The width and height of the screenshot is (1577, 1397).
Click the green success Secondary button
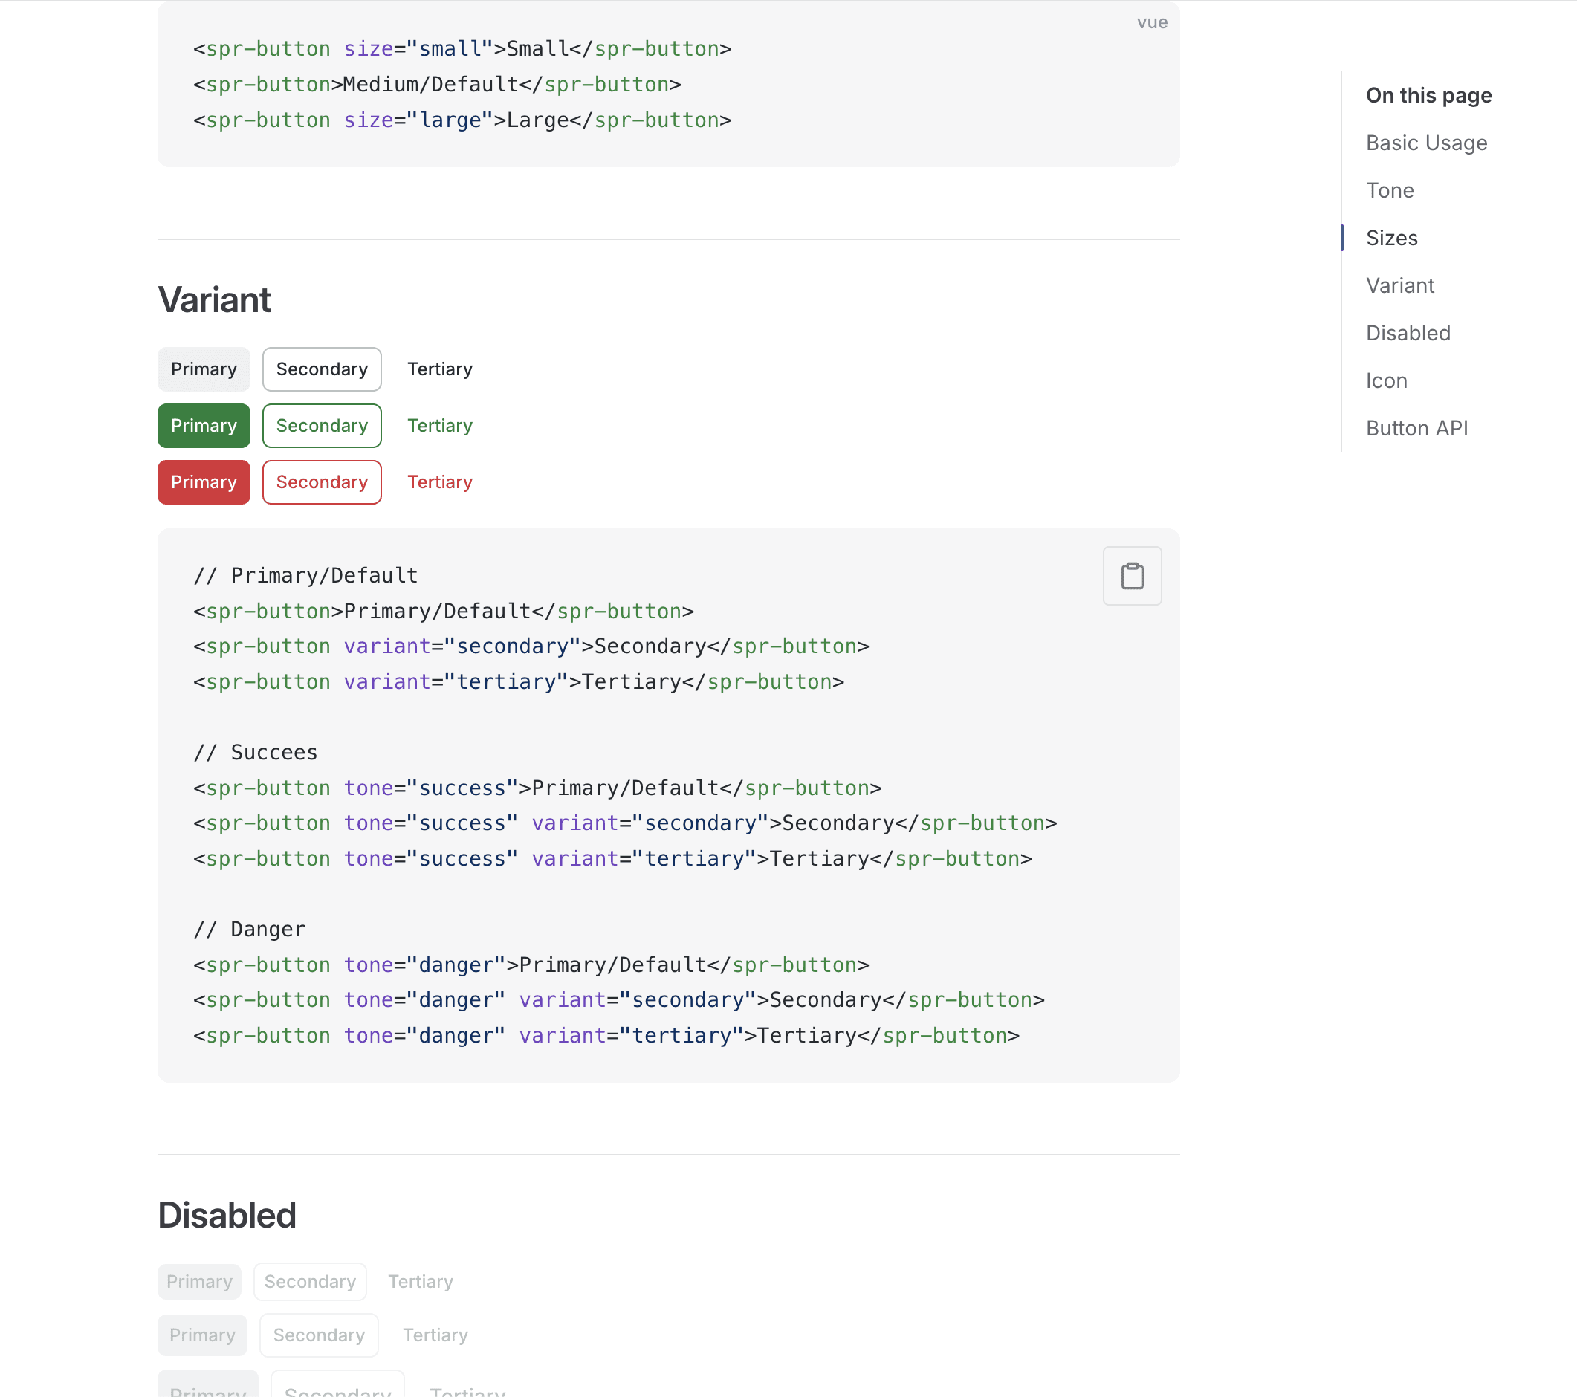tap(322, 425)
